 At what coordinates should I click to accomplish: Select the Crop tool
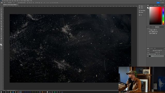point(1,13)
